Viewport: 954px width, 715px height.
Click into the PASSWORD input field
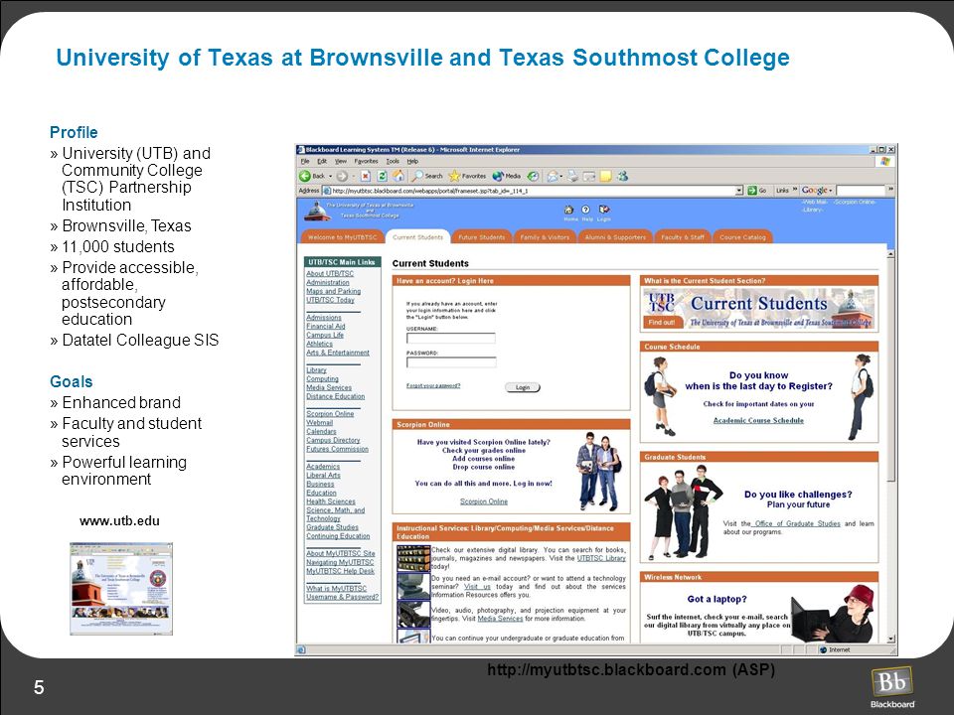click(x=451, y=362)
